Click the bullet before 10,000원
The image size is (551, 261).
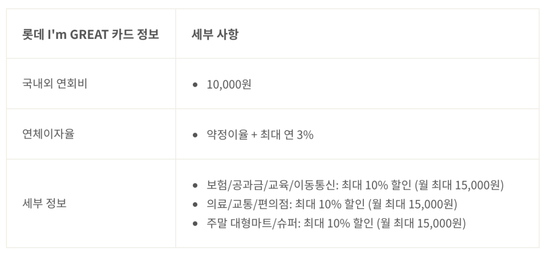click(x=195, y=85)
